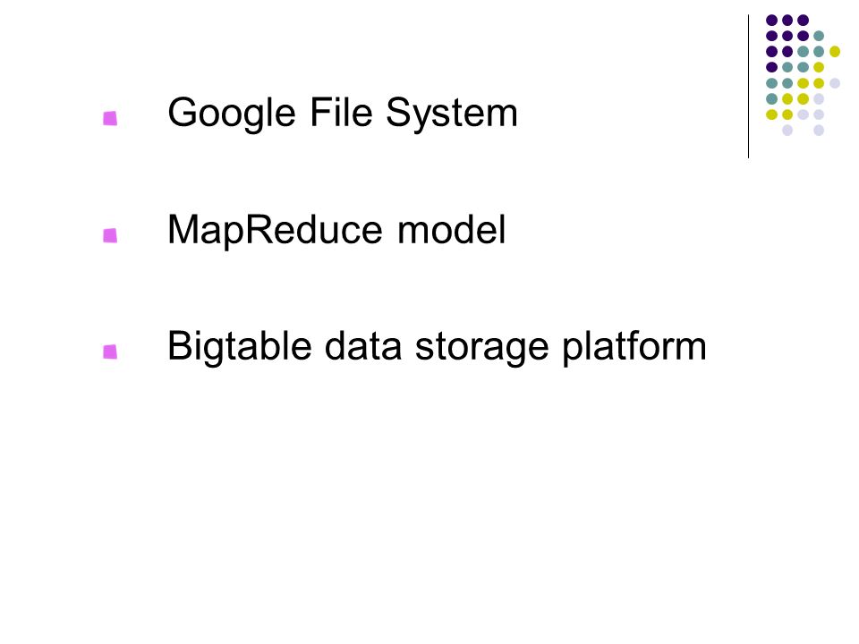
Task: Click the yellow dot at the third row's right end
Action: point(835,52)
